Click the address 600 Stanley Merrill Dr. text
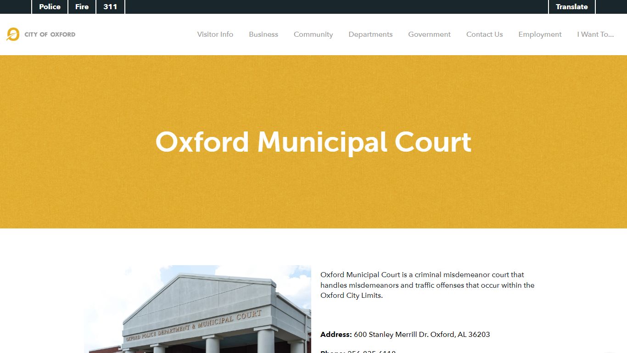This screenshot has width=627, height=353. point(422,335)
